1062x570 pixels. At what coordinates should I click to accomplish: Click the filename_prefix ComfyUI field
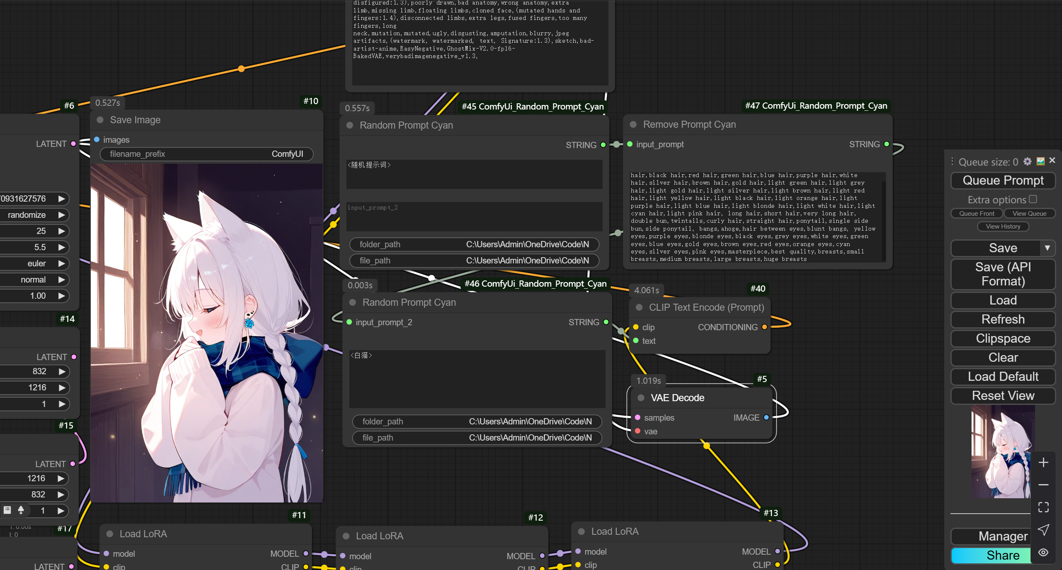206,154
